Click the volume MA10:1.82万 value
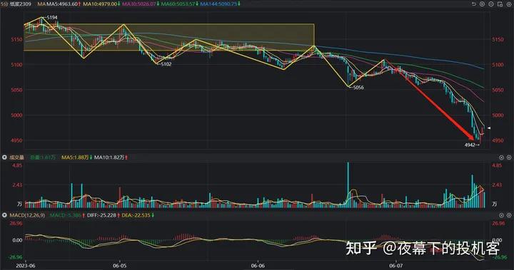Viewport: 514px width, 270px height. pyautogui.click(x=109, y=157)
